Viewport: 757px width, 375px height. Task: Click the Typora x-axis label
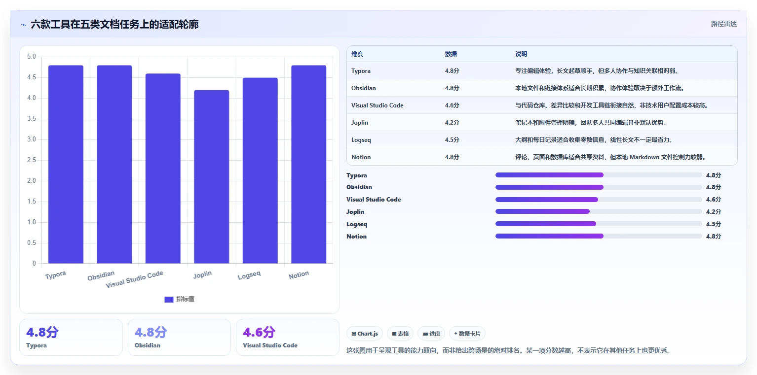pyautogui.click(x=56, y=275)
